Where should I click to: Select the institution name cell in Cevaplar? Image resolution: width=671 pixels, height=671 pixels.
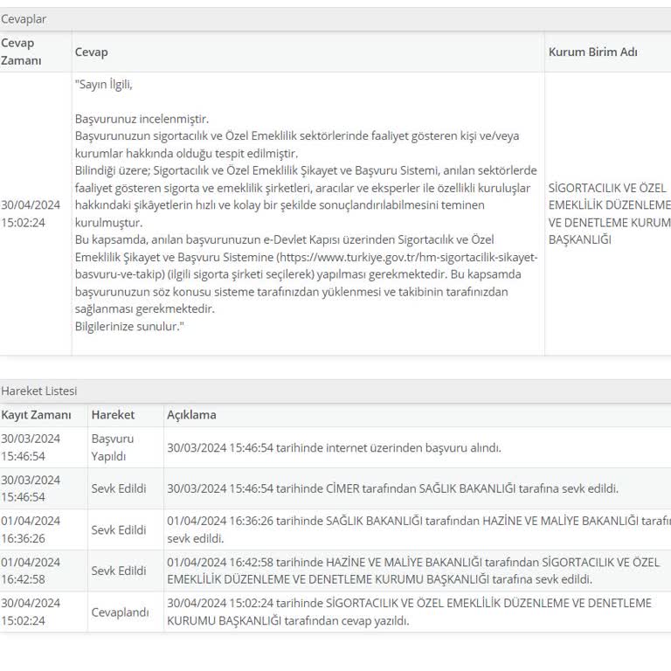tap(609, 213)
